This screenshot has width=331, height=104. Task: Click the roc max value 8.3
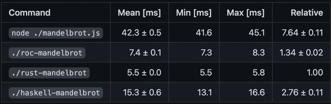tap(259, 53)
